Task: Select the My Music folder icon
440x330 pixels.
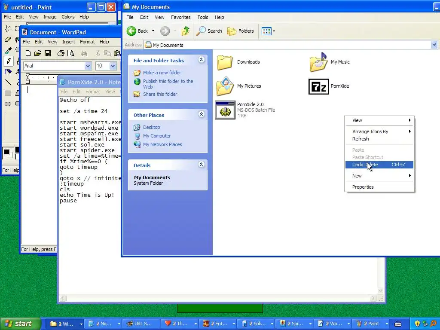Action: 318,62
